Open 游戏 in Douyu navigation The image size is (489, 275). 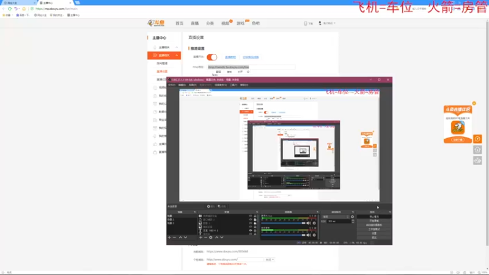[240, 23]
